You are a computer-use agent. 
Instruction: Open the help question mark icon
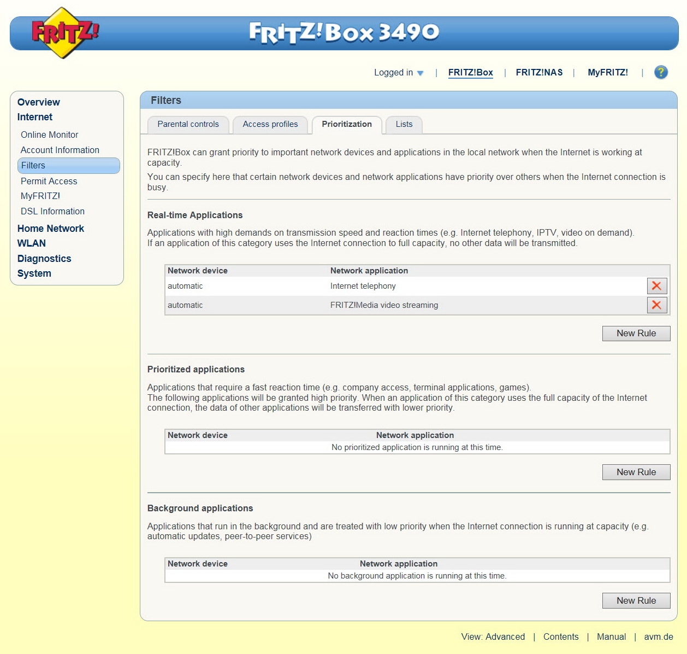click(661, 72)
